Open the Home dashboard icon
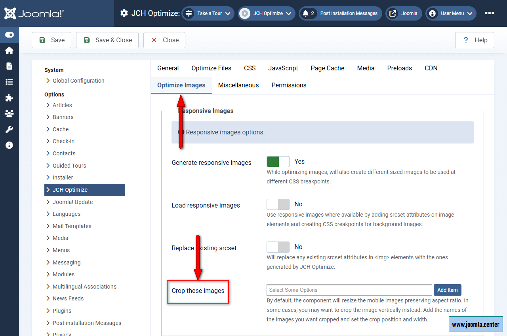 point(10,50)
